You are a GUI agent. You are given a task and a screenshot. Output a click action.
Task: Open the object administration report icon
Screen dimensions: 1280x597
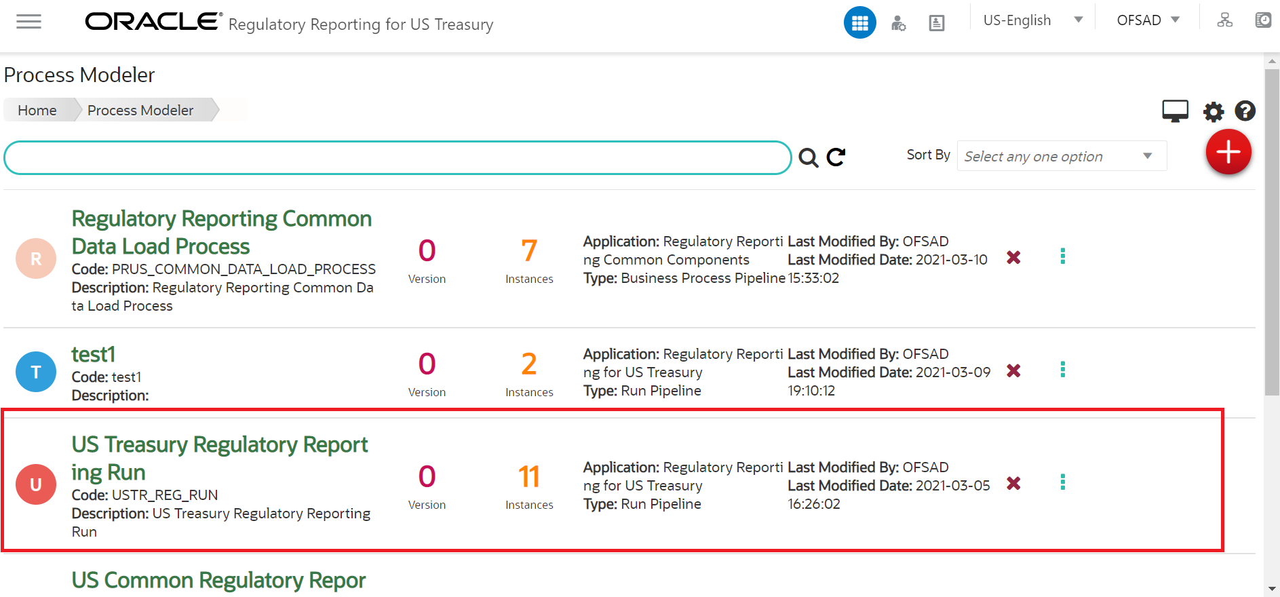[936, 23]
